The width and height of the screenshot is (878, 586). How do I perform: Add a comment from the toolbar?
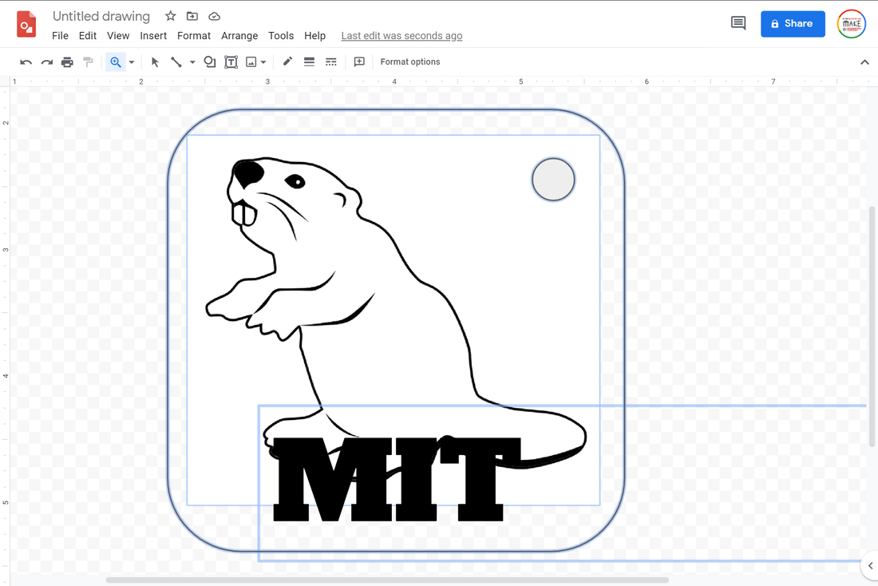pyautogui.click(x=359, y=61)
